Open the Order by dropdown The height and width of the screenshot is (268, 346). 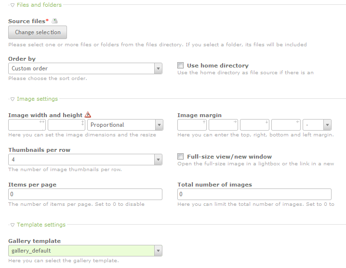[x=85, y=68]
